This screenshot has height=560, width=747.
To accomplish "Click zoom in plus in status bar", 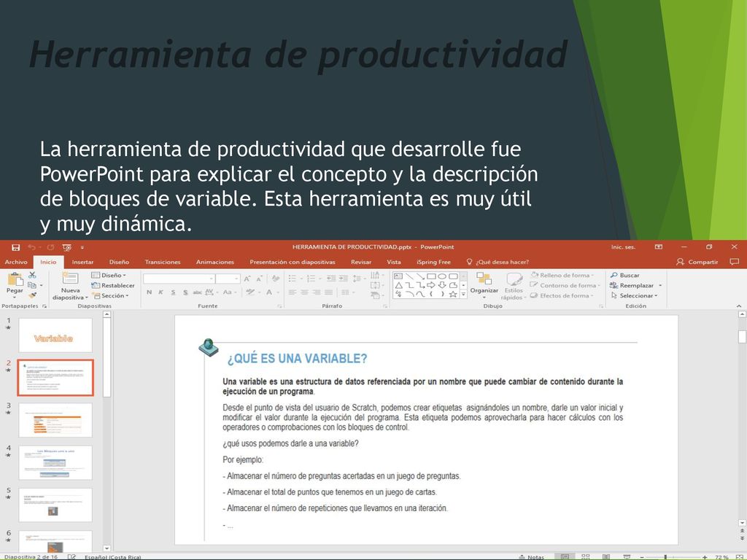I will [705, 556].
